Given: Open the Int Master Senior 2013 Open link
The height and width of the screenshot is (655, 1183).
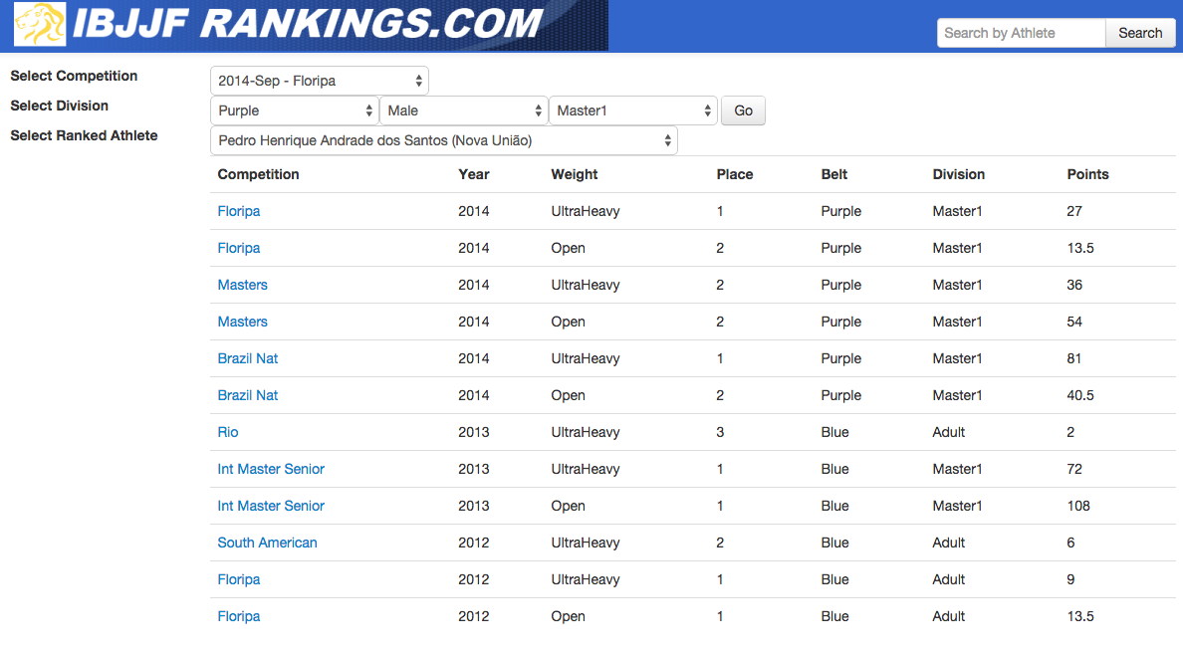Looking at the screenshot, I should tap(271, 506).
